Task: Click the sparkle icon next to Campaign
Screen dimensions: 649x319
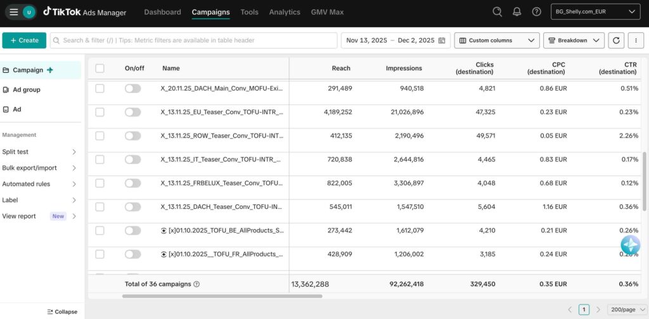Action: [x=50, y=70]
